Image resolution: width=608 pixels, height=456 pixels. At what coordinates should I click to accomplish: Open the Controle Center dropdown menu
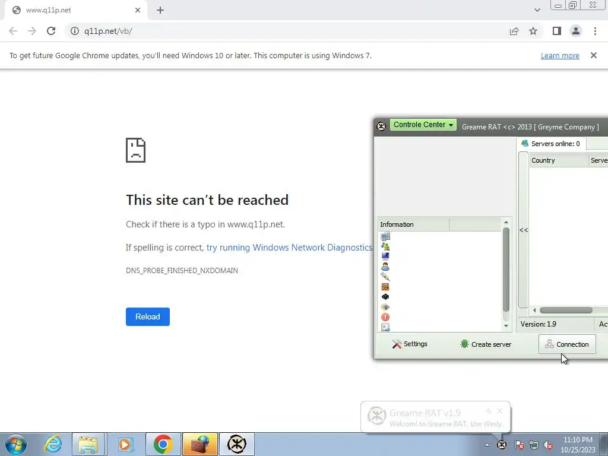[423, 125]
